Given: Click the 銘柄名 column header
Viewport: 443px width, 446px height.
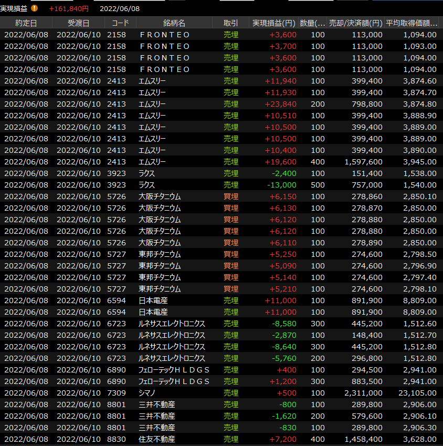Looking at the screenshot, I should click(174, 23).
